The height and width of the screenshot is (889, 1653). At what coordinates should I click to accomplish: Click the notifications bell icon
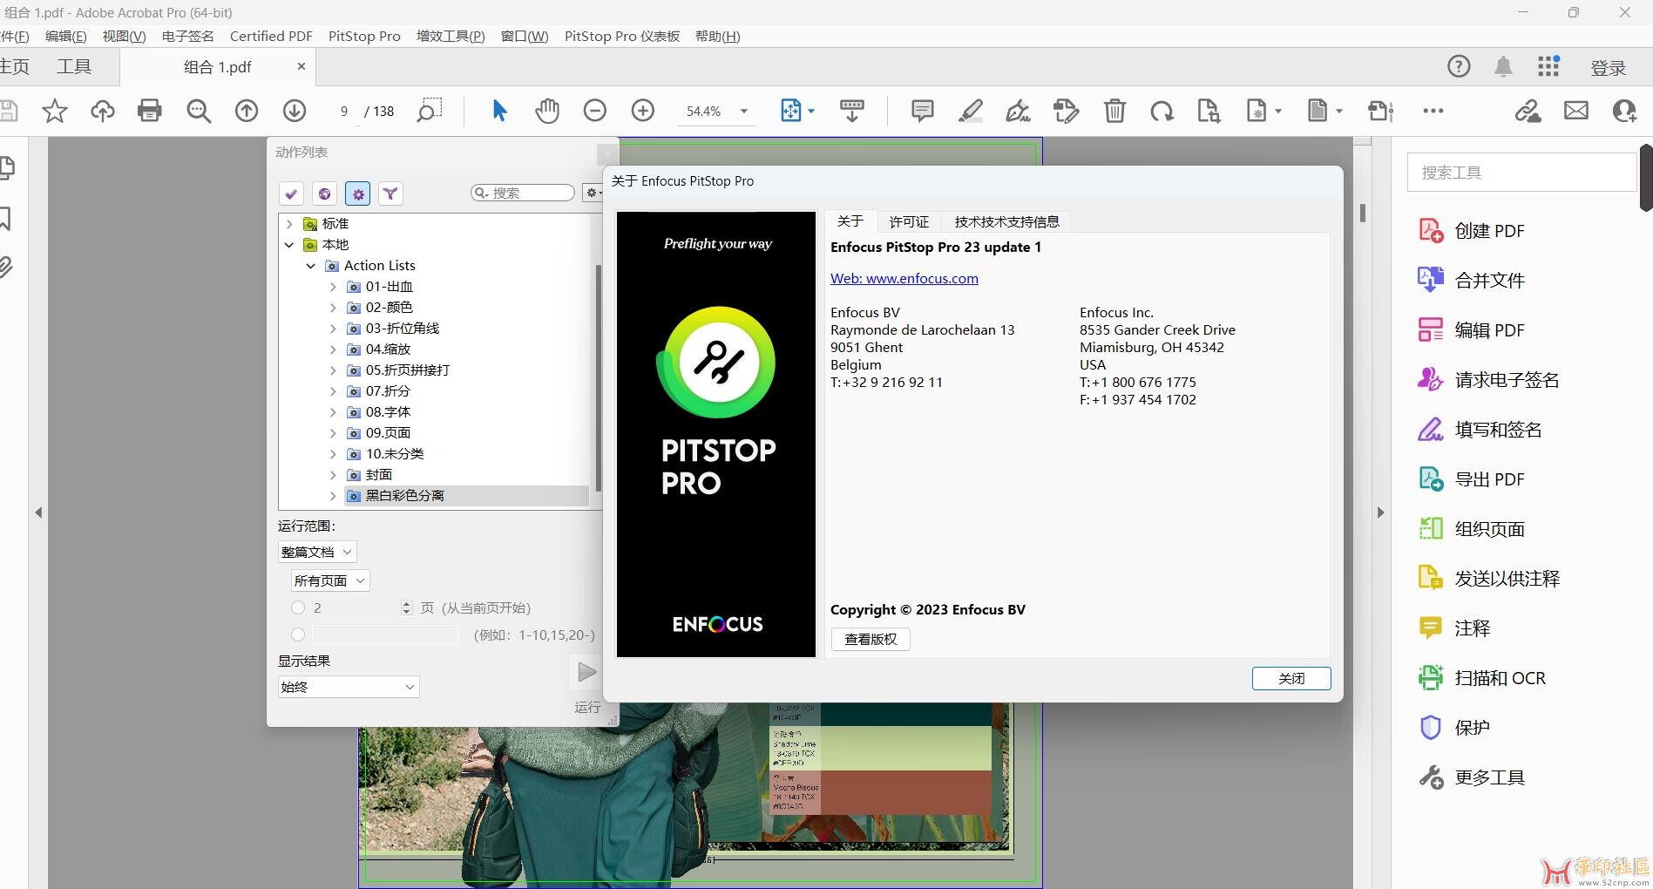coord(1503,67)
